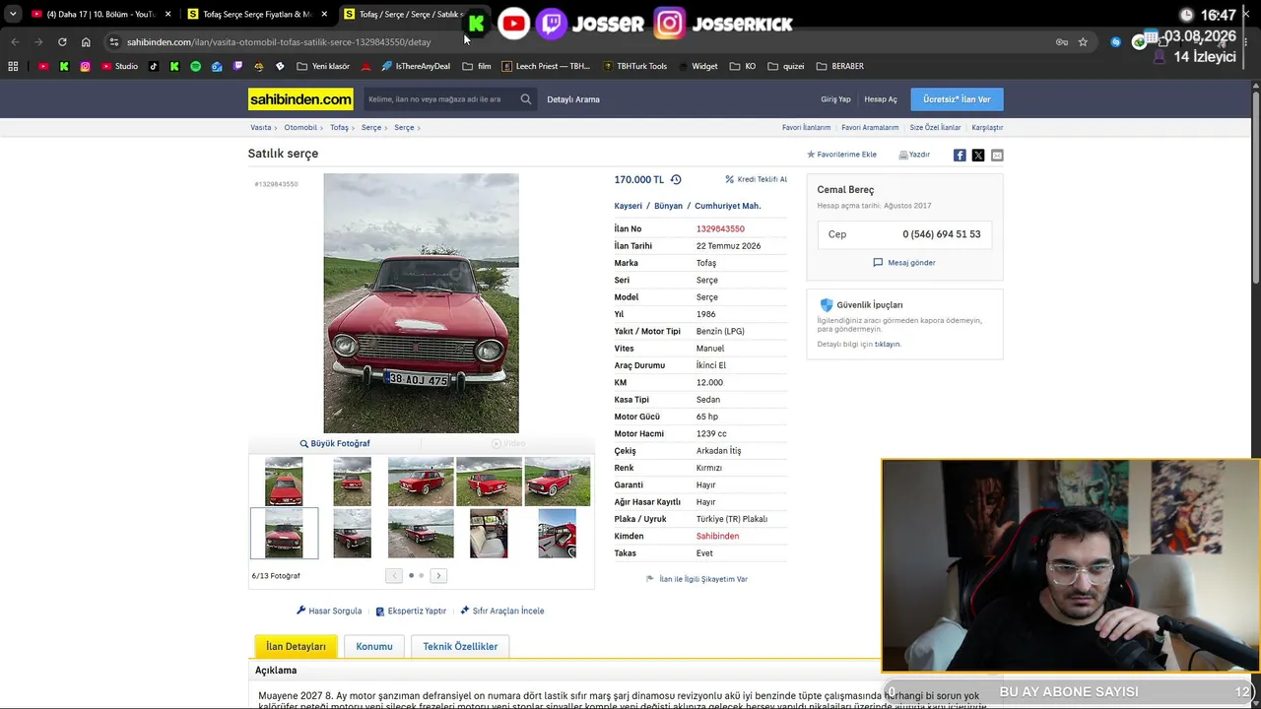The height and width of the screenshot is (709, 1261).
Task: View site information icon in address bar
Action: coord(114,42)
